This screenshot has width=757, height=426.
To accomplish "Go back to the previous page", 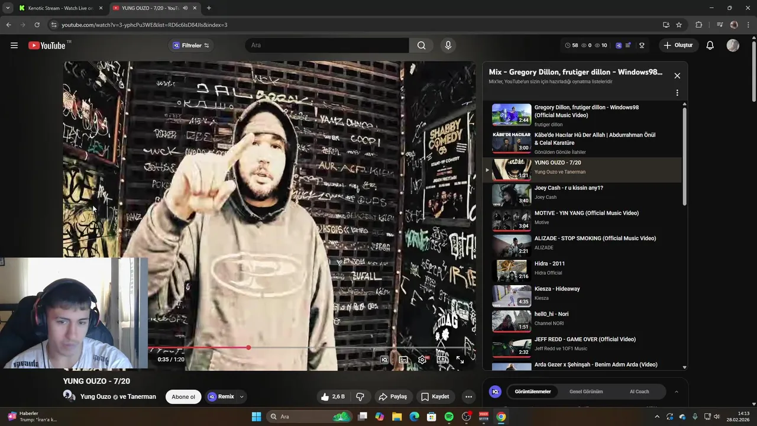I will (x=9, y=25).
